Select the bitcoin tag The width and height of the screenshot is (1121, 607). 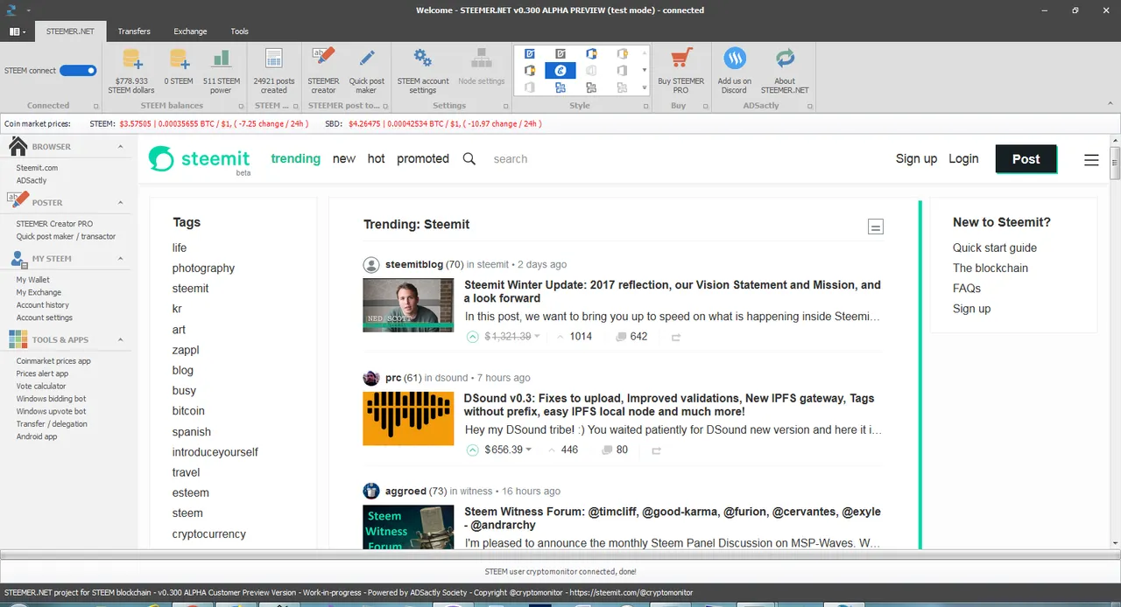188,411
